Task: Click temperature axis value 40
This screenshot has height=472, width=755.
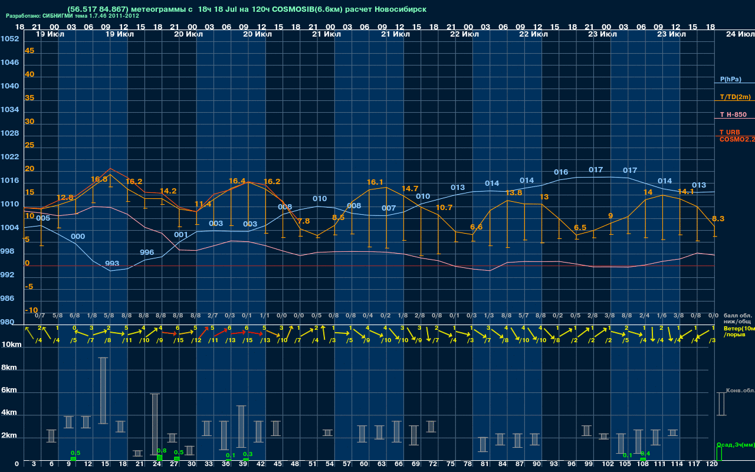Action: tap(29, 74)
